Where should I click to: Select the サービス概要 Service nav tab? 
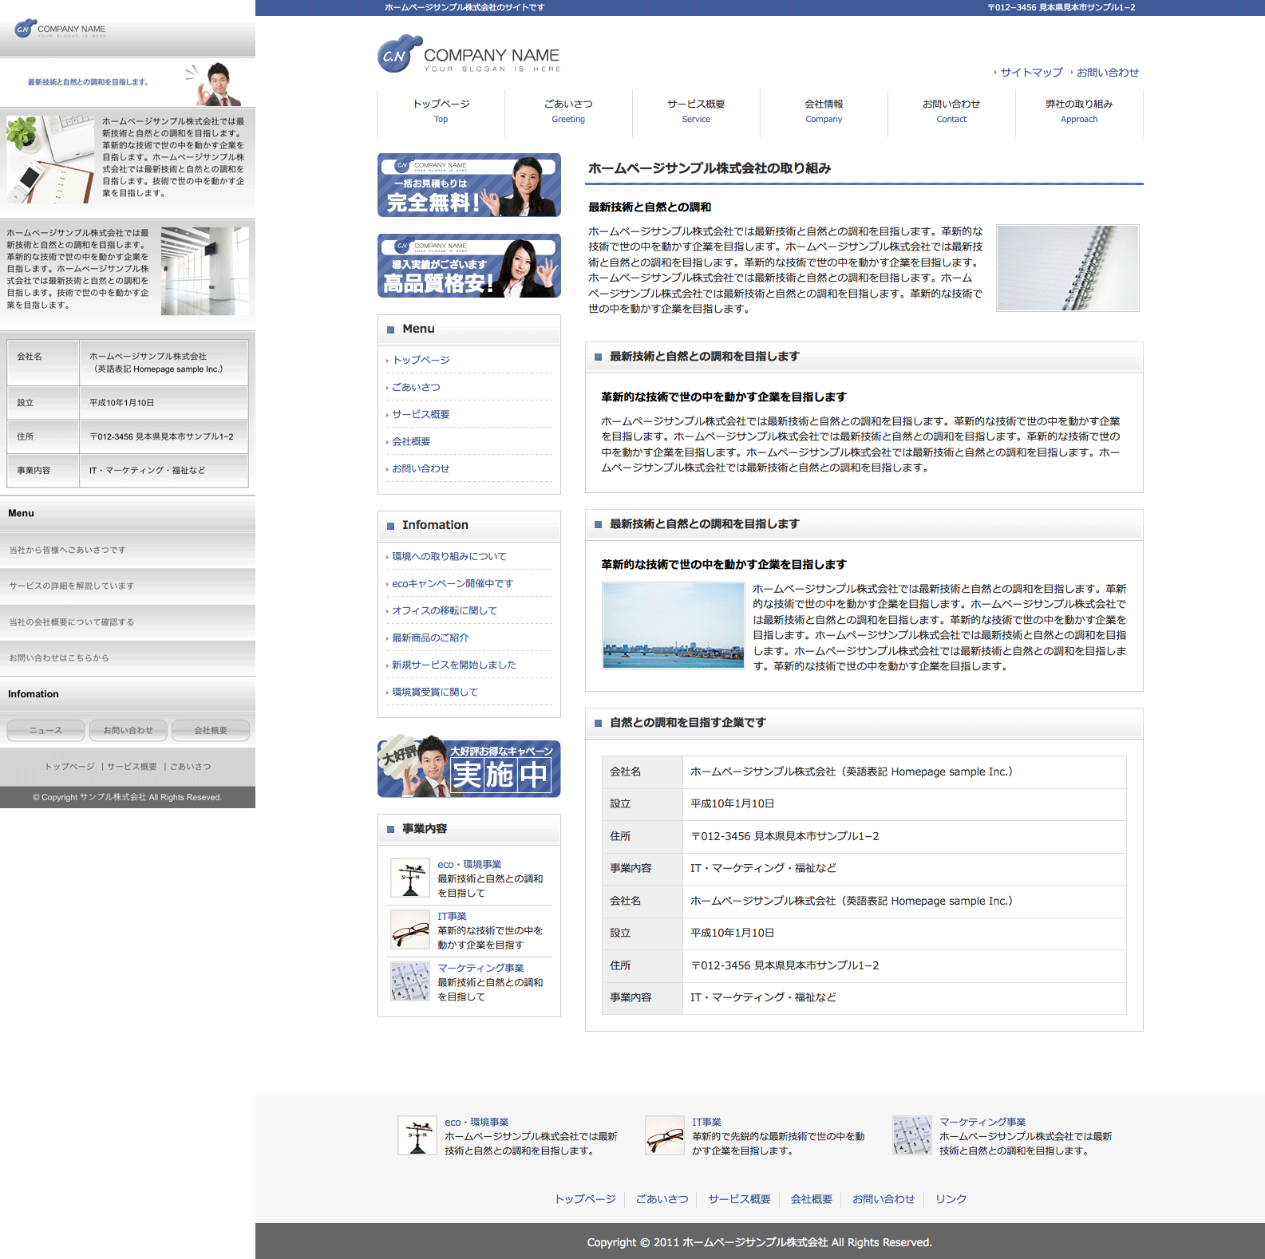coord(696,111)
